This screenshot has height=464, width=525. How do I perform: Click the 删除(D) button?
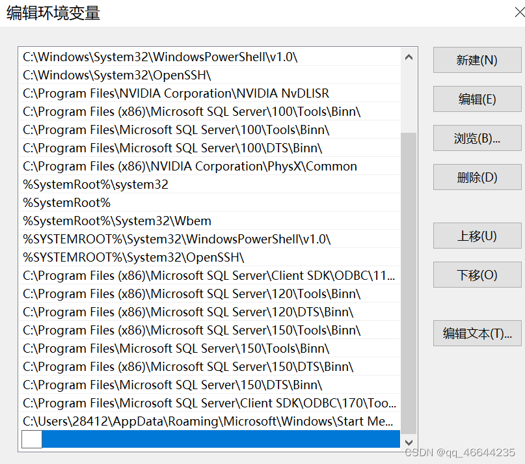(x=477, y=177)
